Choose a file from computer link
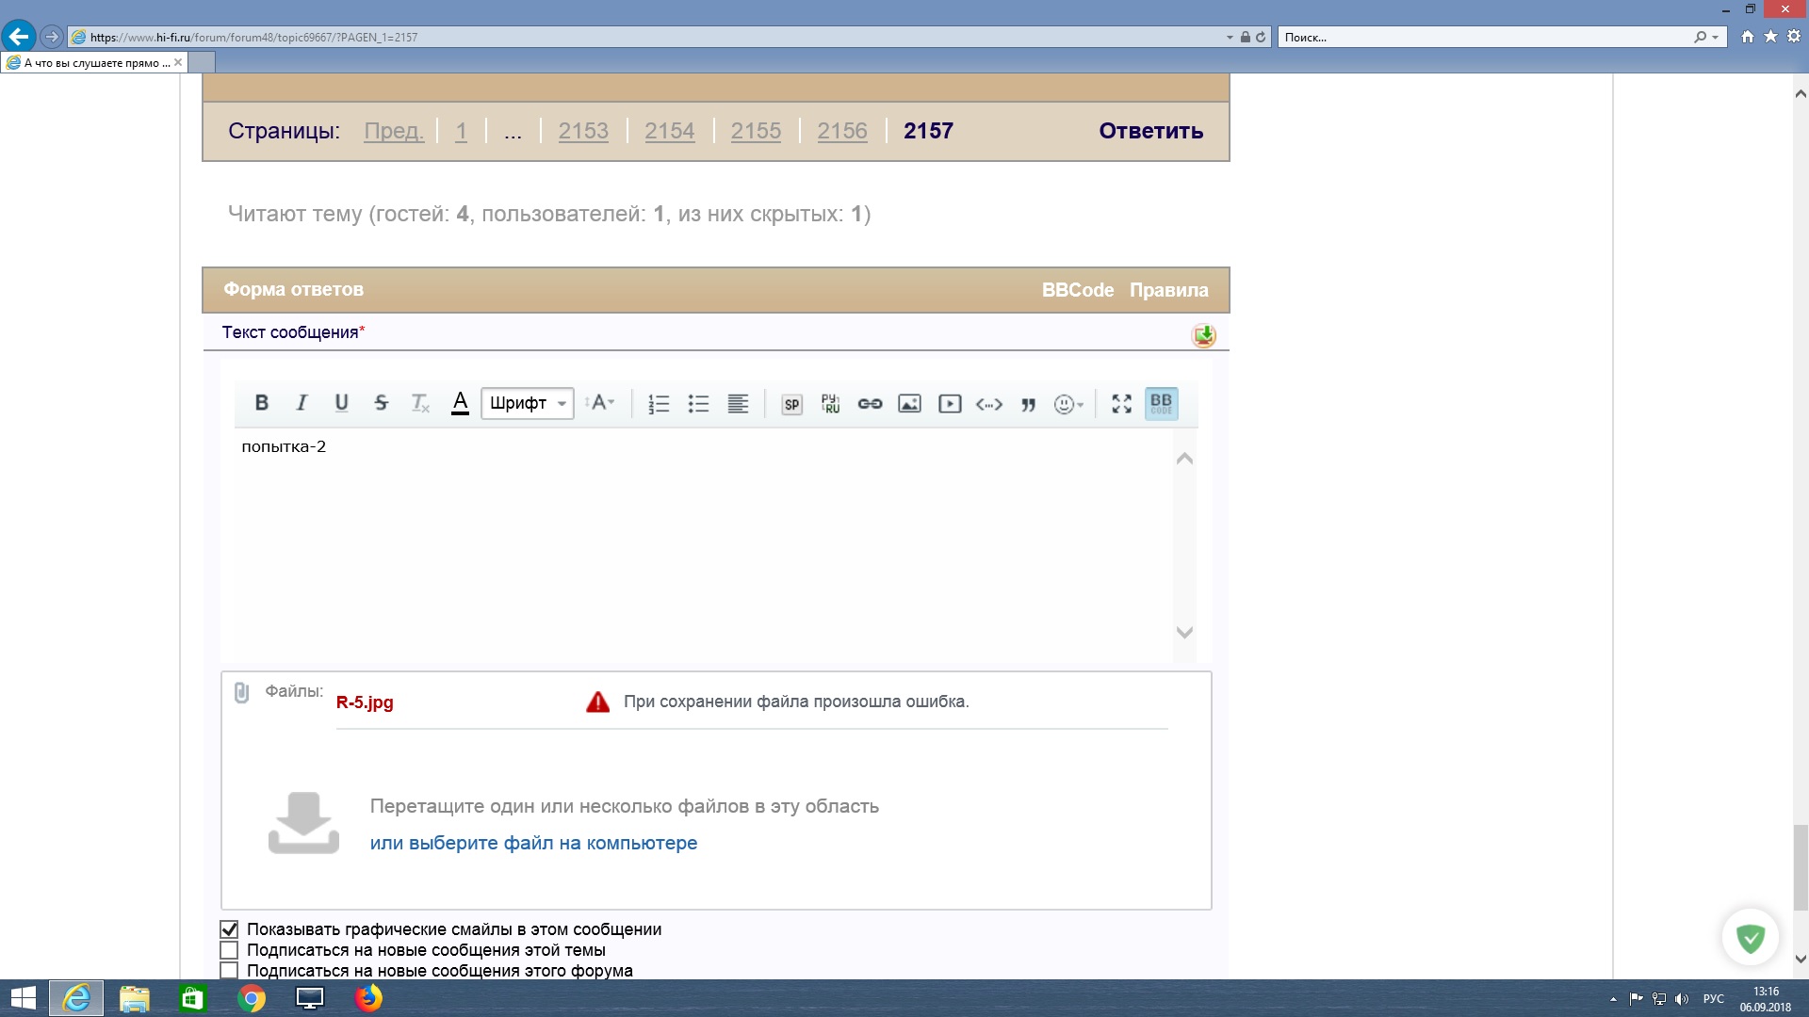Image resolution: width=1809 pixels, height=1017 pixels. tap(533, 843)
